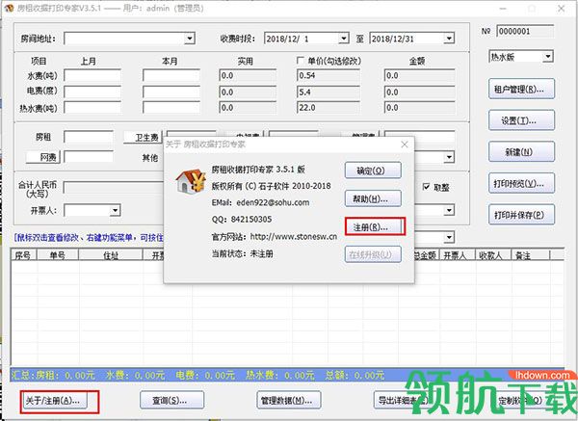Click 水费 本月 input field
The image size is (578, 421).
(171, 75)
